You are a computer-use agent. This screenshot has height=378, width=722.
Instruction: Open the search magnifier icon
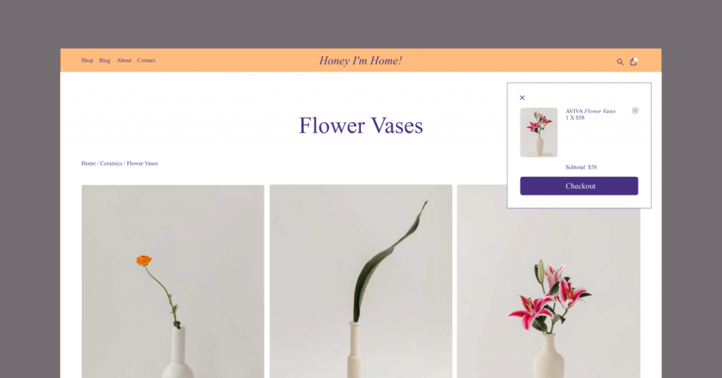(620, 61)
